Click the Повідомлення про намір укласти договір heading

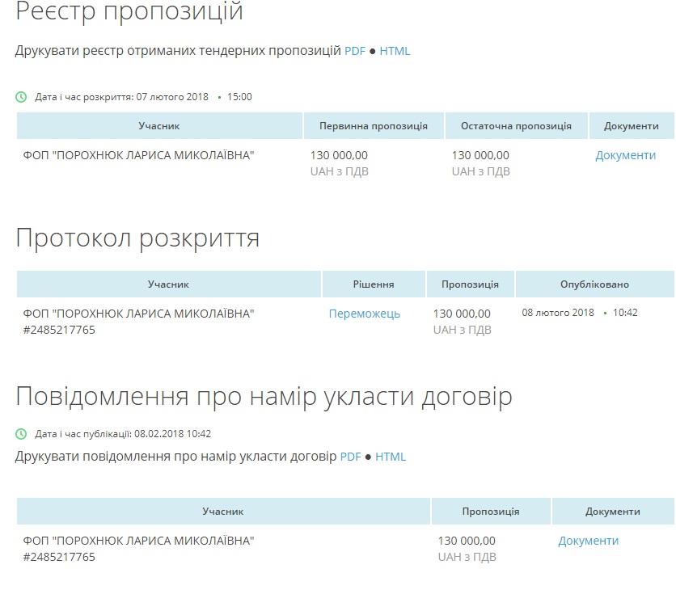[264, 397]
